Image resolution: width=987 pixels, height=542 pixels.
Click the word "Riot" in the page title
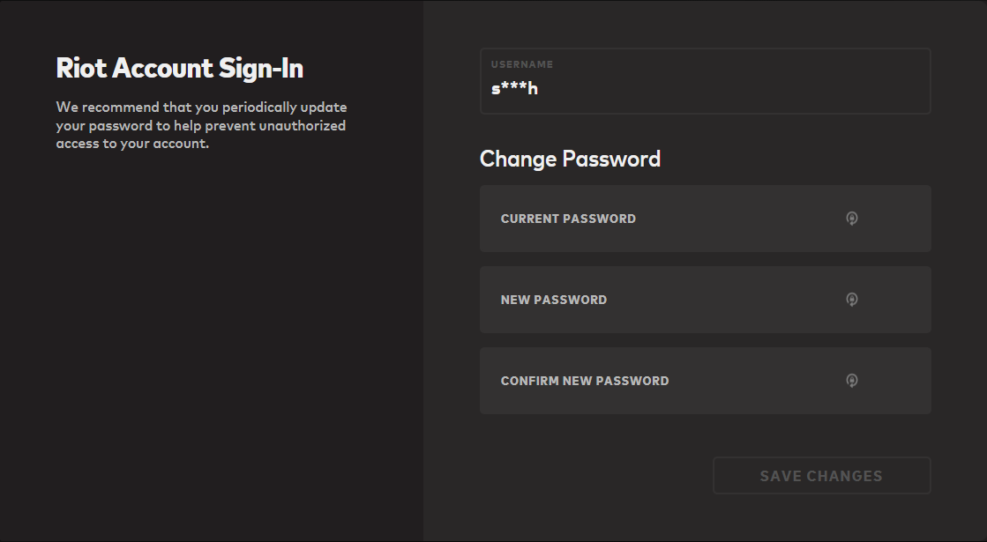82,69
